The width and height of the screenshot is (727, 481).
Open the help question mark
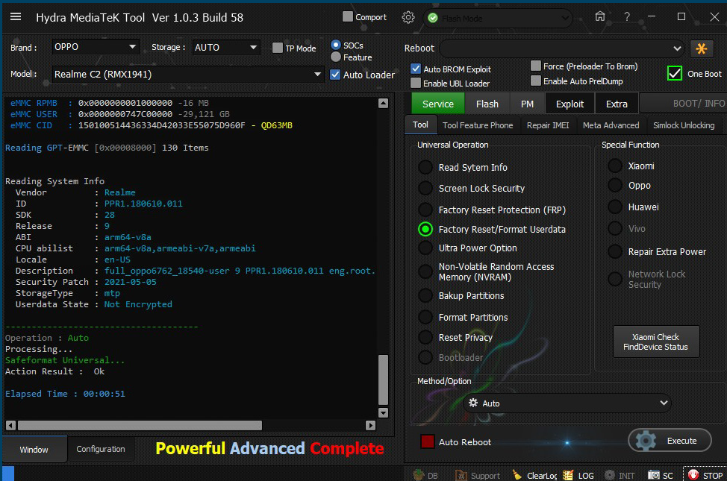(627, 16)
